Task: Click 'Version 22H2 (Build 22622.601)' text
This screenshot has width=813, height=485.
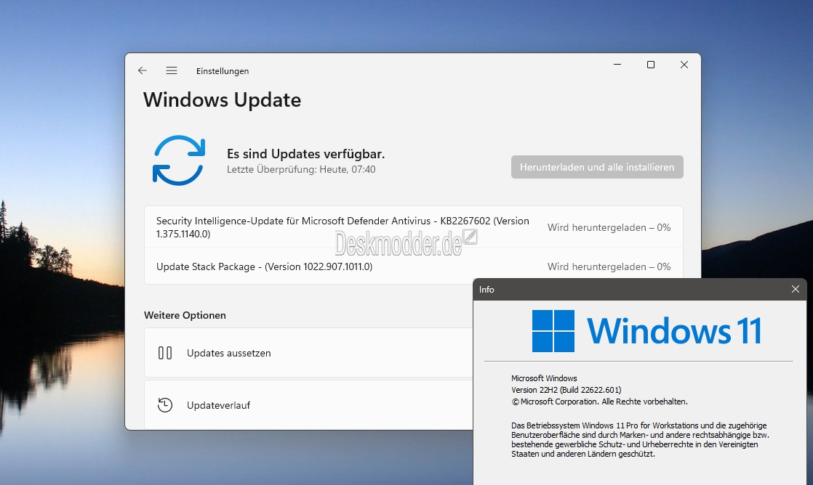Action: (566, 390)
